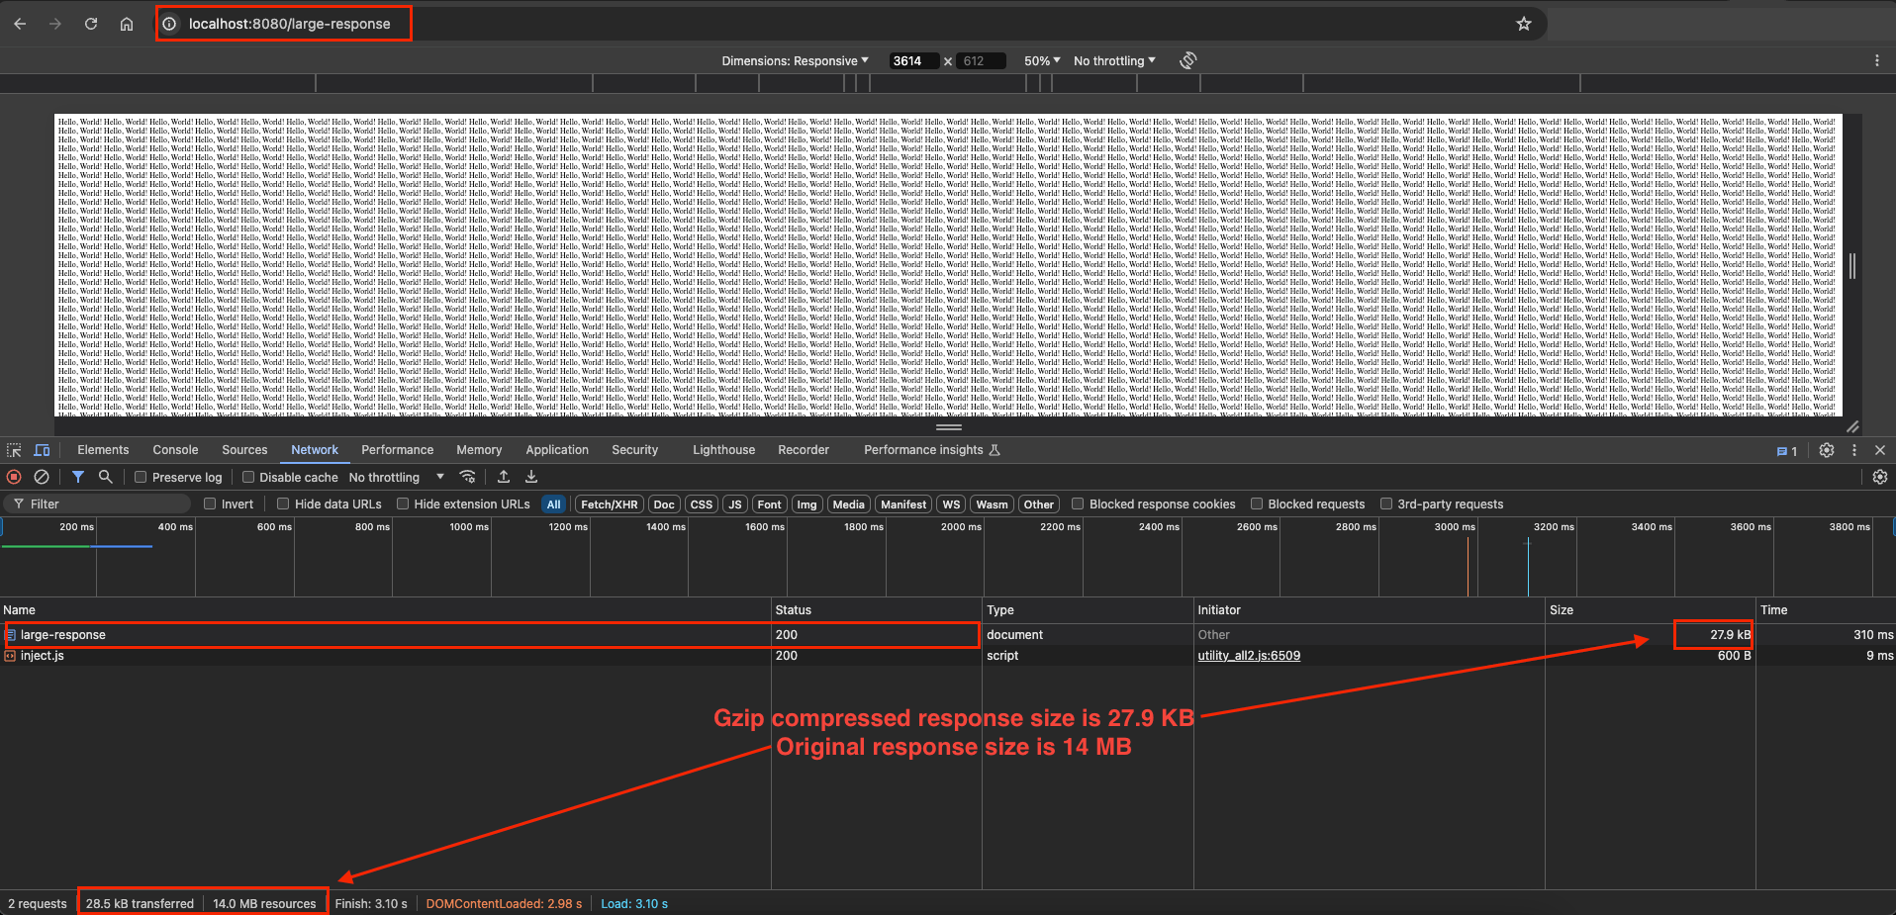Enable the Preserve log checkbox
This screenshot has height=915, width=1896.
(142, 477)
